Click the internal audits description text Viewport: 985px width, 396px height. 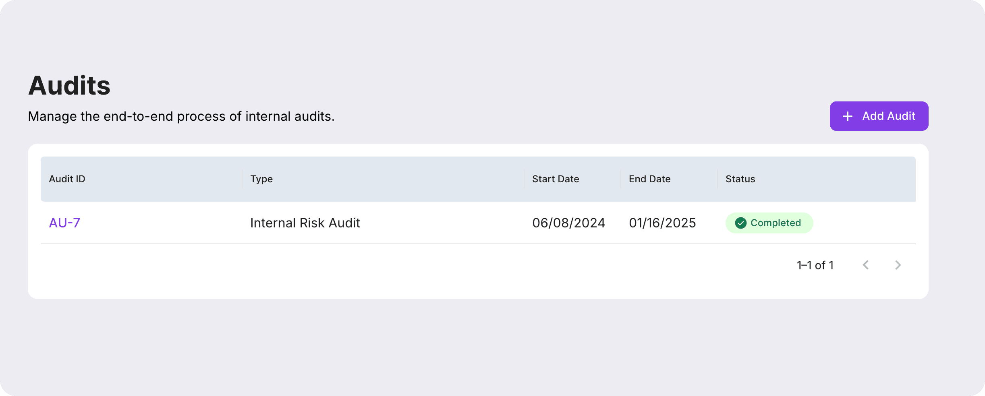coord(181,116)
